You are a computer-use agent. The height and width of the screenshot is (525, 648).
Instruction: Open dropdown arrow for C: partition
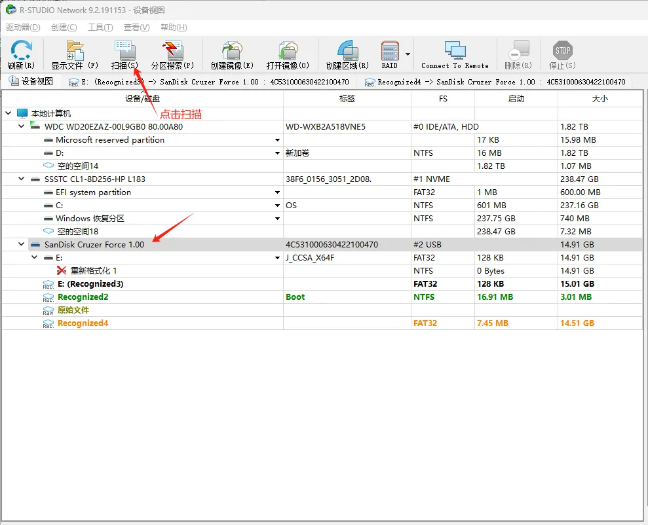[x=277, y=206]
